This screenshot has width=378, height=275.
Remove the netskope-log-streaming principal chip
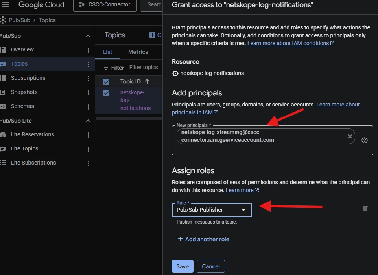coord(350,136)
